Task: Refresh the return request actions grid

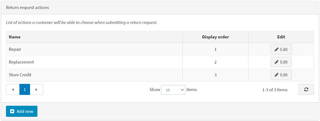Action: click(x=306, y=90)
